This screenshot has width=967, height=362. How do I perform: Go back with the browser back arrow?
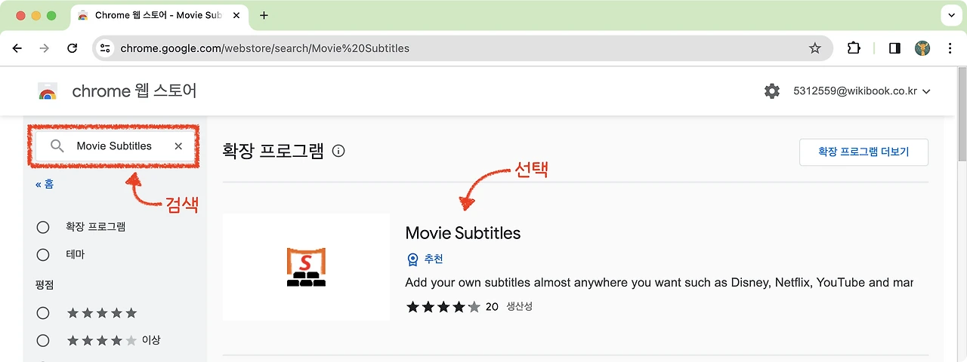point(17,48)
